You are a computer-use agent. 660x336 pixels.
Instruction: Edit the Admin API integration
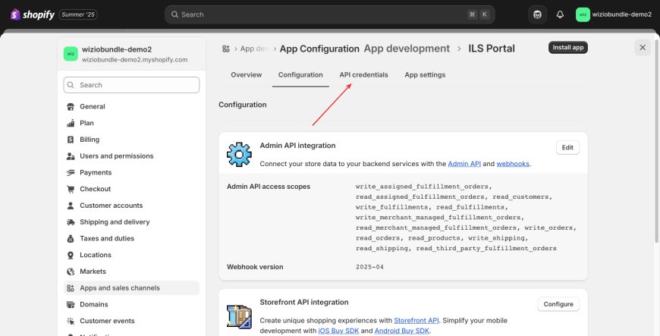coord(567,148)
